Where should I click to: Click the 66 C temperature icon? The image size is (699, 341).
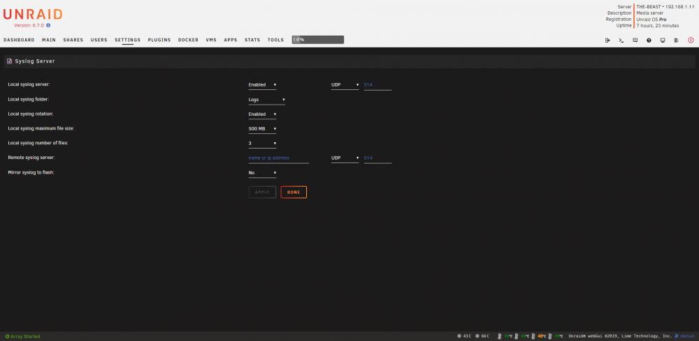pos(477,336)
